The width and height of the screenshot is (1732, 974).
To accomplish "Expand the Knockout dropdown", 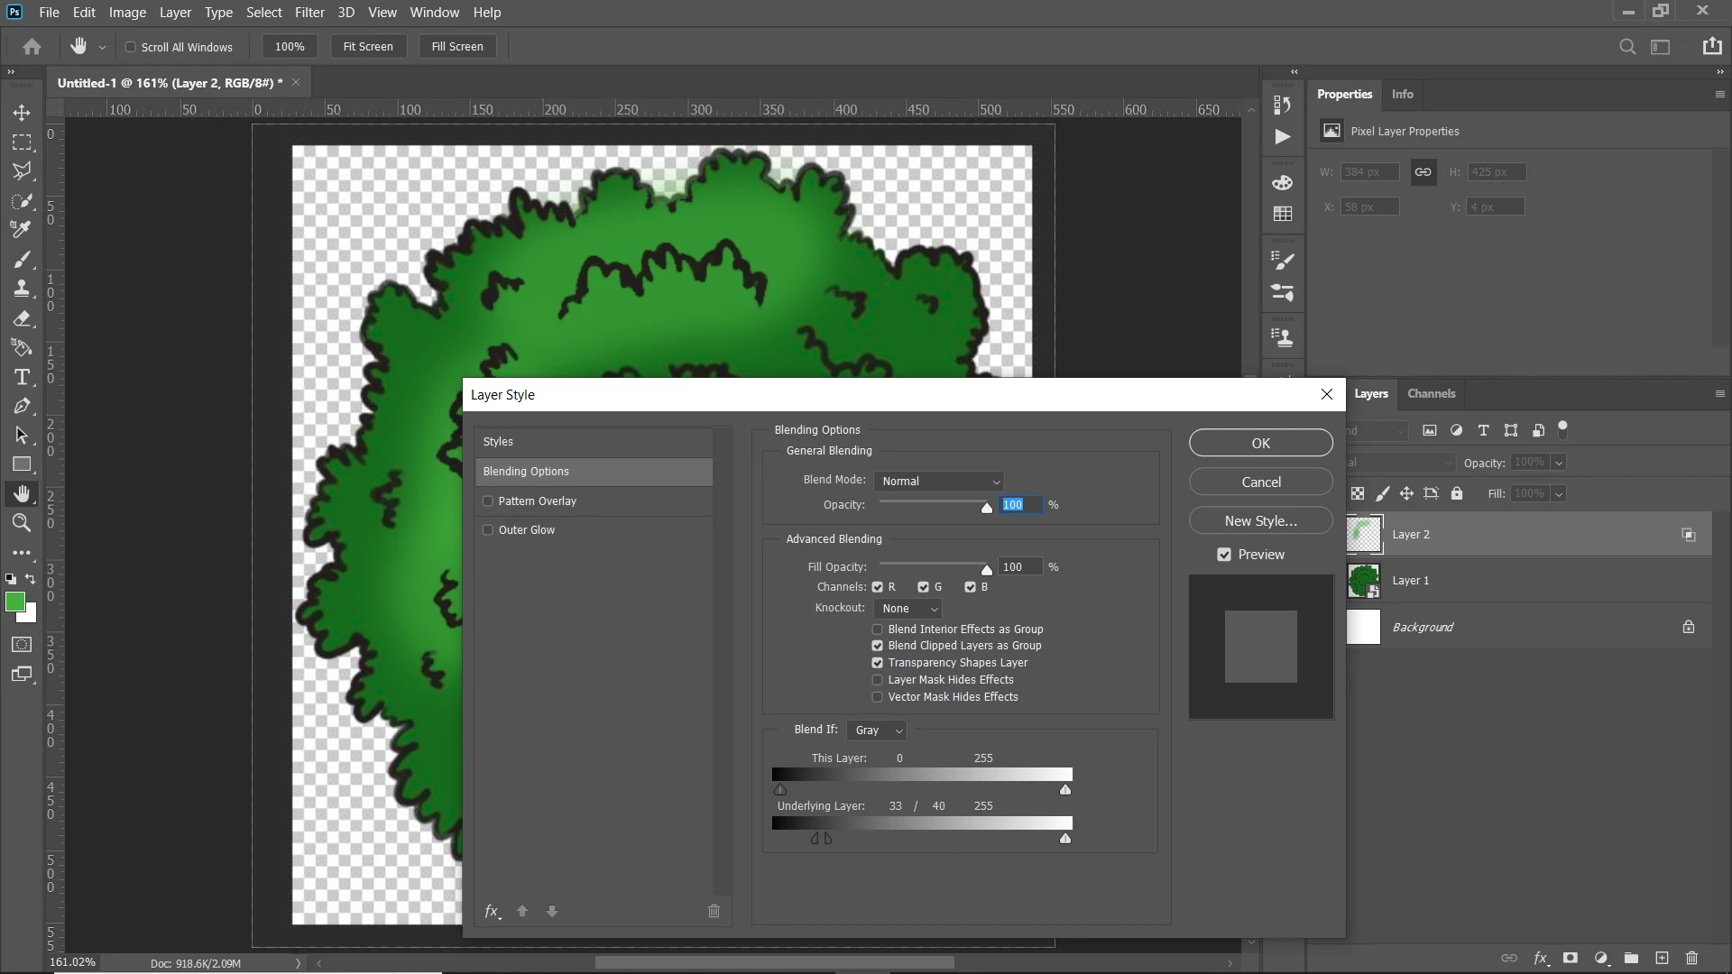I will click(909, 609).
